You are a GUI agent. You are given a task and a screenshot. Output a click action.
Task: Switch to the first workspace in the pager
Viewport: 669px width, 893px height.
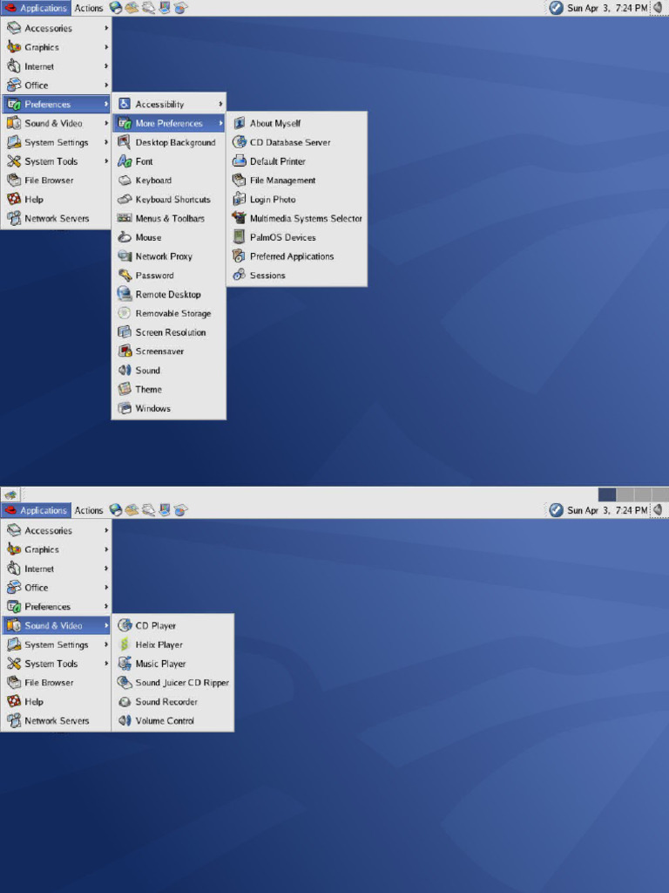607,494
